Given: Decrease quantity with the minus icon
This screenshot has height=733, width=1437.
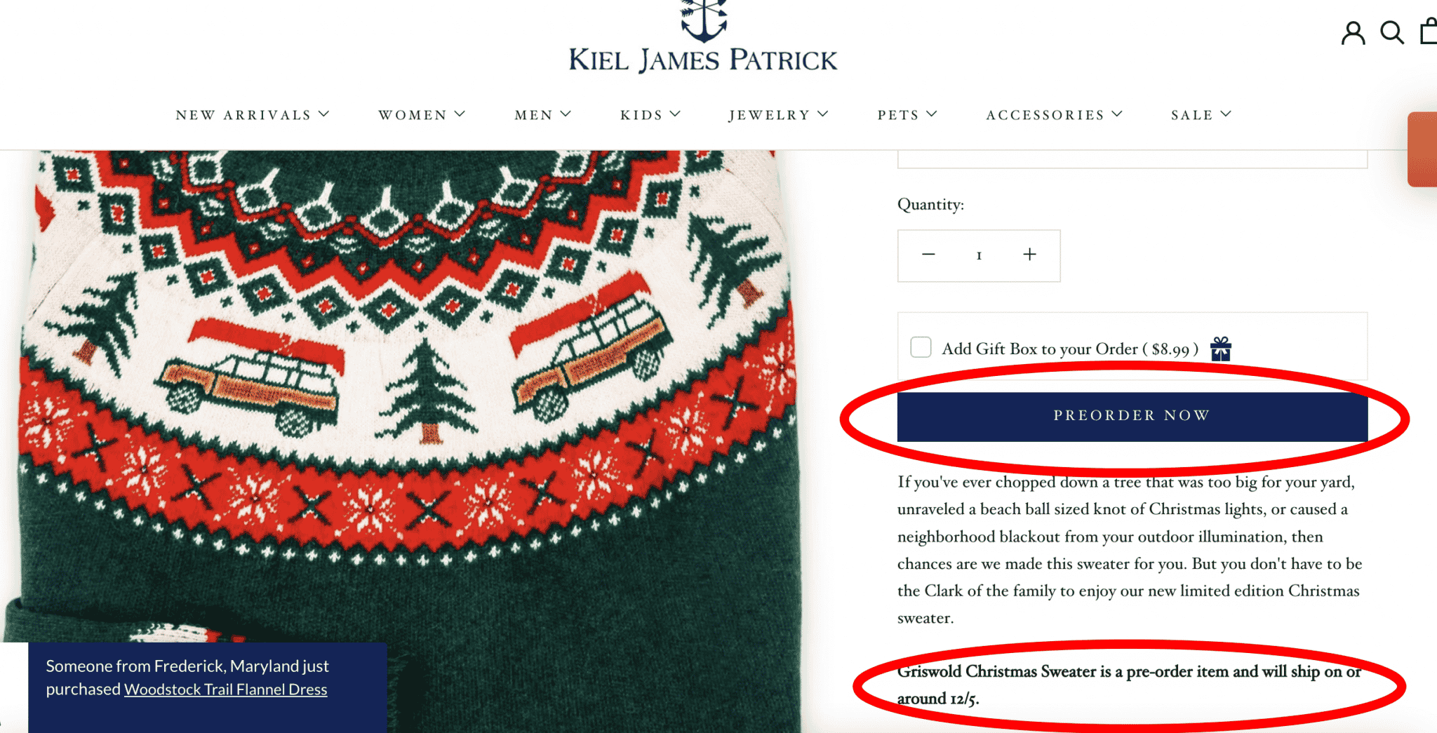Looking at the screenshot, I should coord(928,255).
